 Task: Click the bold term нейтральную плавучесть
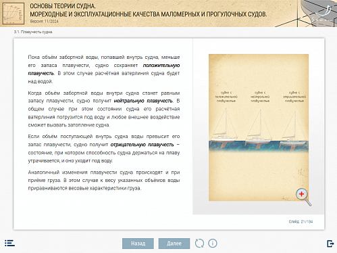click(143, 101)
